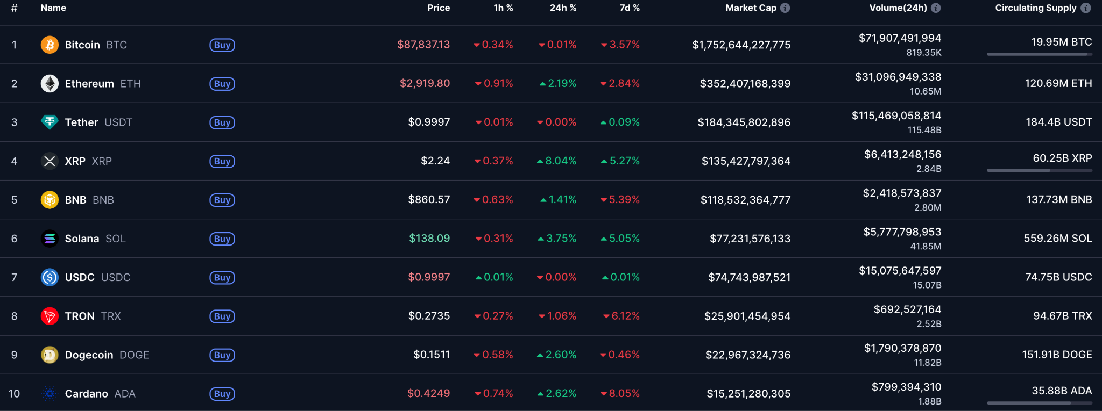Sort by Name column header
Image resolution: width=1102 pixels, height=411 pixels.
[x=53, y=8]
